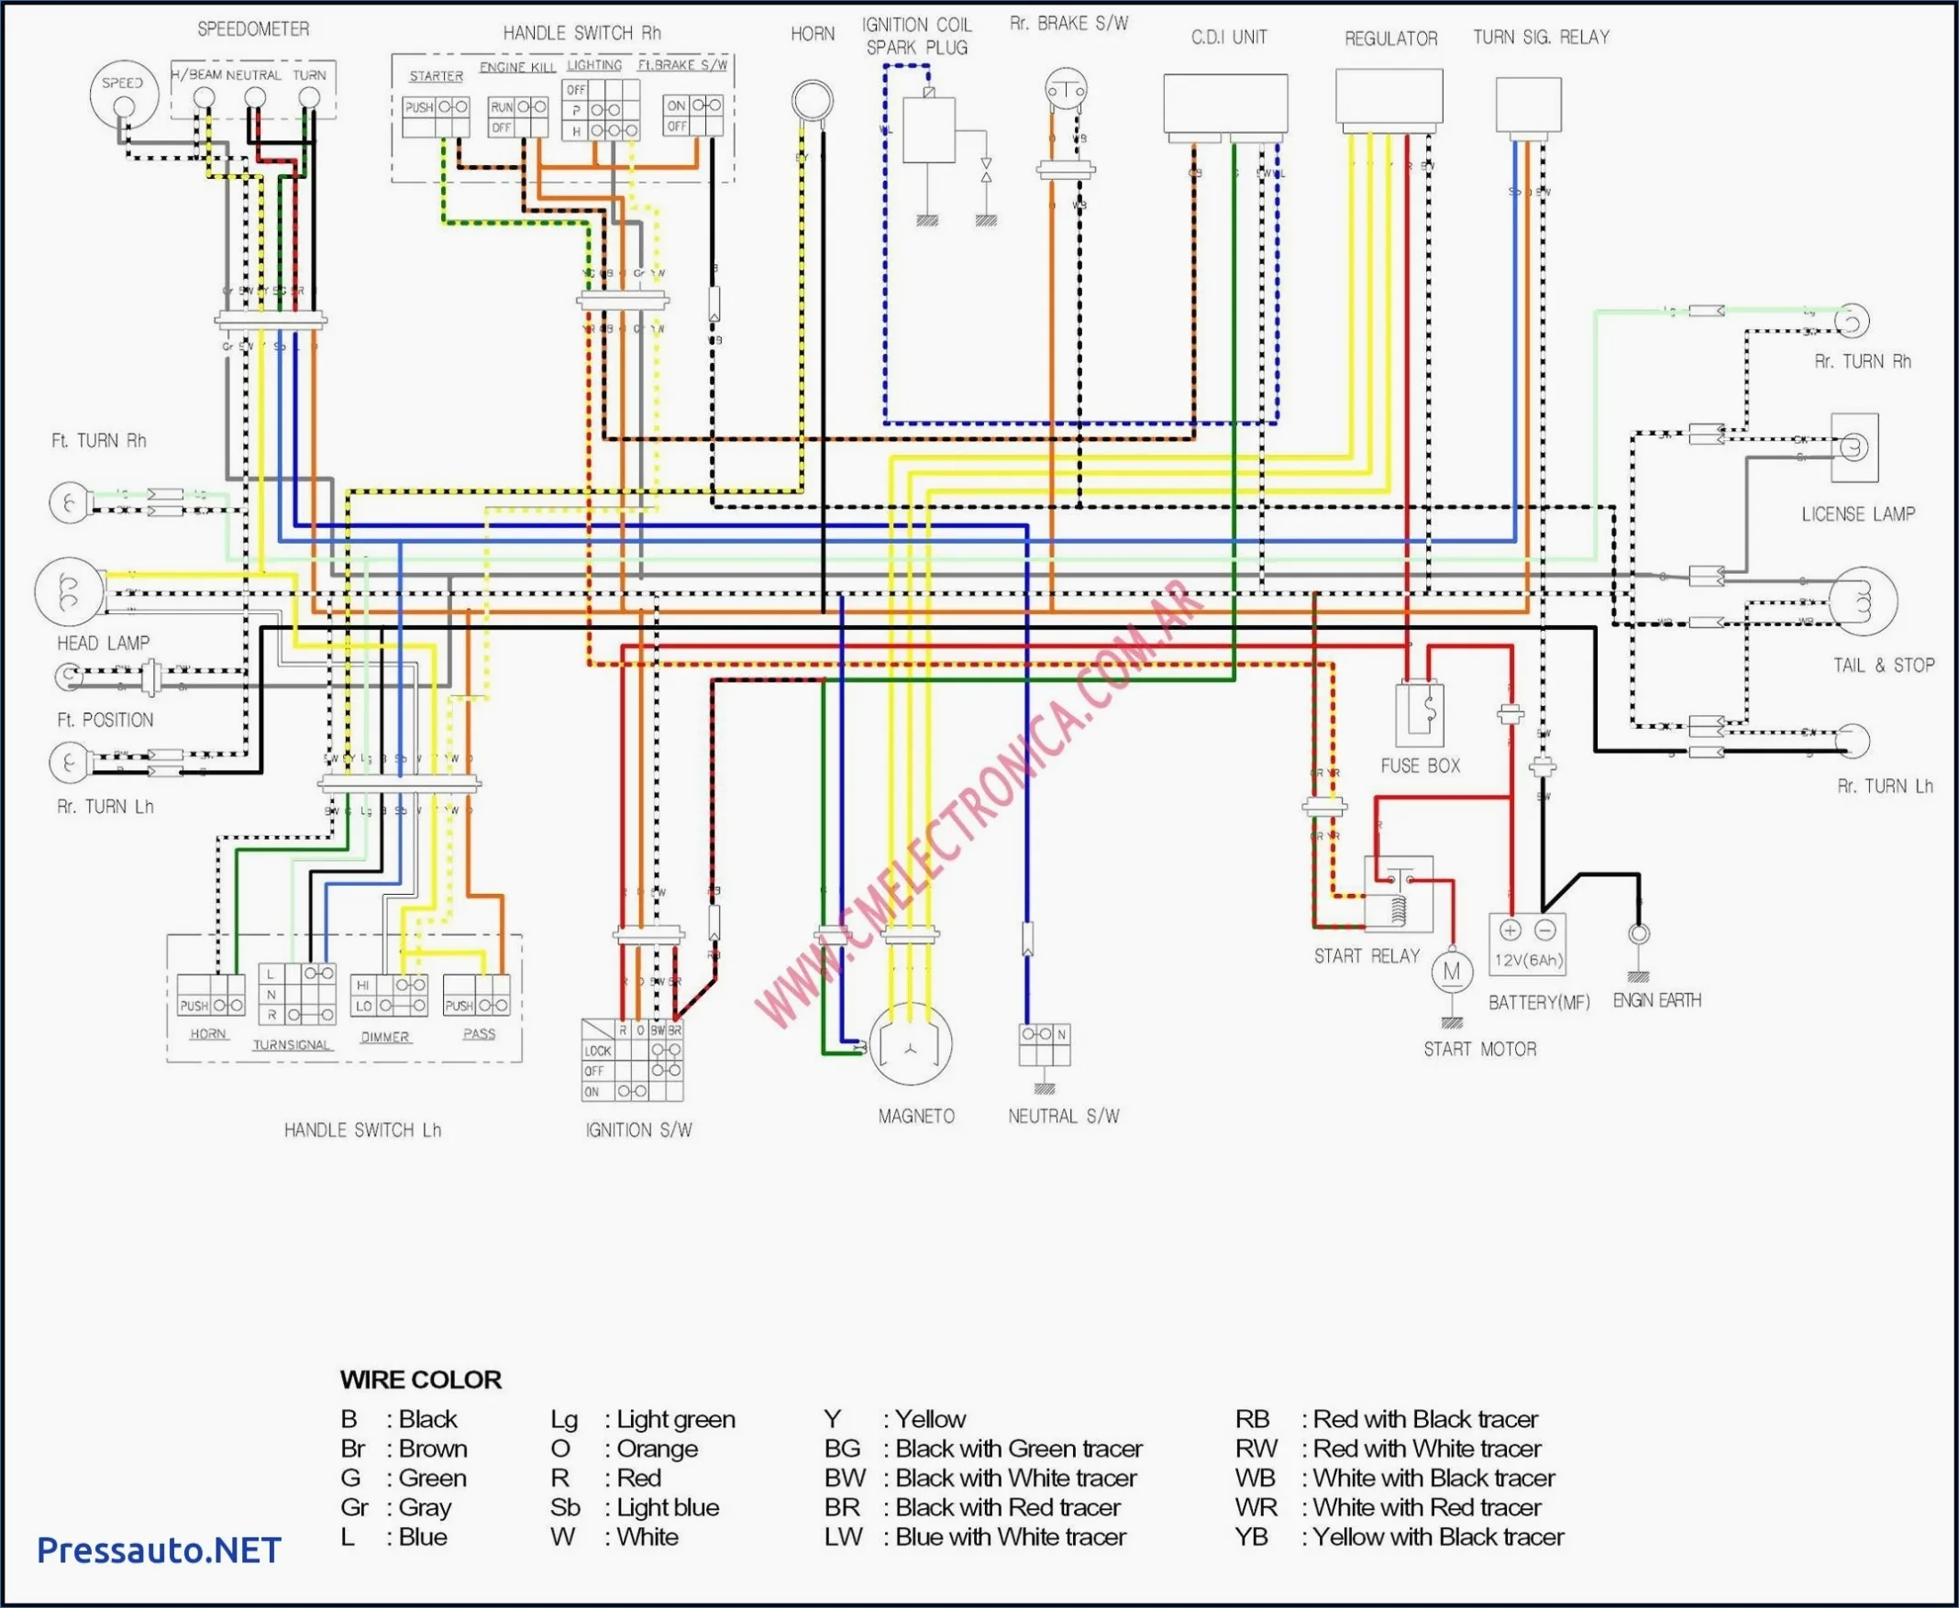The height and width of the screenshot is (1608, 1959).
Task: Click 'BR : Black with Red tracer' entry
Action: click(x=972, y=1508)
